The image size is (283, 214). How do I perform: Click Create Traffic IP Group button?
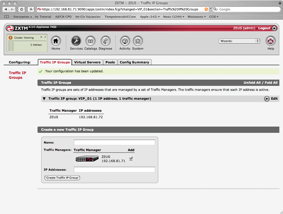pyautogui.click(x=62, y=178)
